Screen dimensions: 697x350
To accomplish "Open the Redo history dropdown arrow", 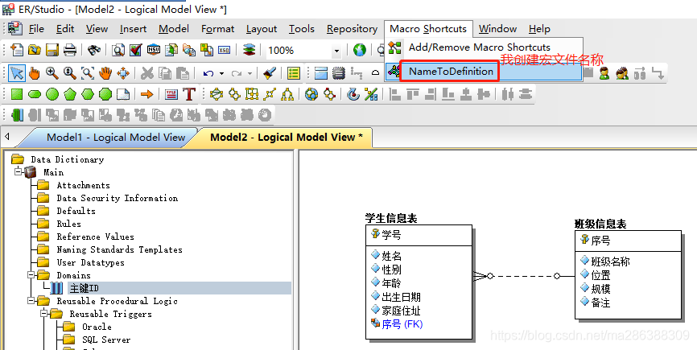I will pos(250,73).
